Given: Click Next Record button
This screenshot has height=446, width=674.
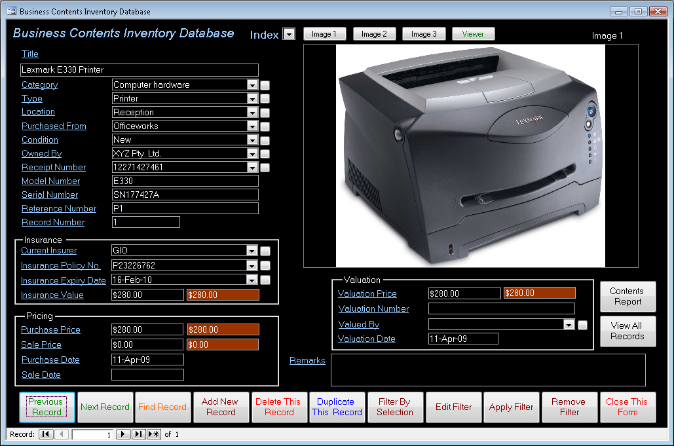Looking at the screenshot, I should point(105,407).
